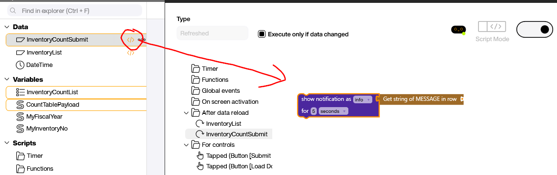Click the Find in explorer search field
The height and width of the screenshot is (175, 557).
(x=75, y=11)
